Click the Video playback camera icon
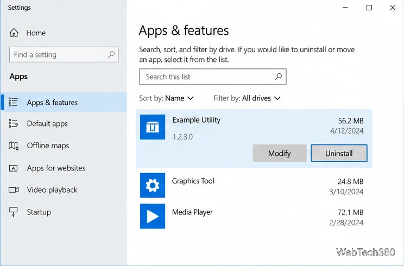 [x=14, y=190]
